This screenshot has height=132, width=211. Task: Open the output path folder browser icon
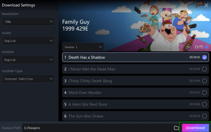tap(176, 128)
